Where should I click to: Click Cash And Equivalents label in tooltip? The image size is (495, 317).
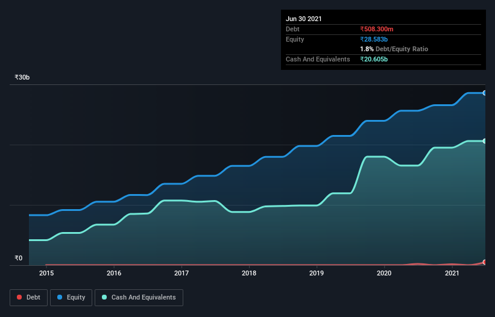318,59
